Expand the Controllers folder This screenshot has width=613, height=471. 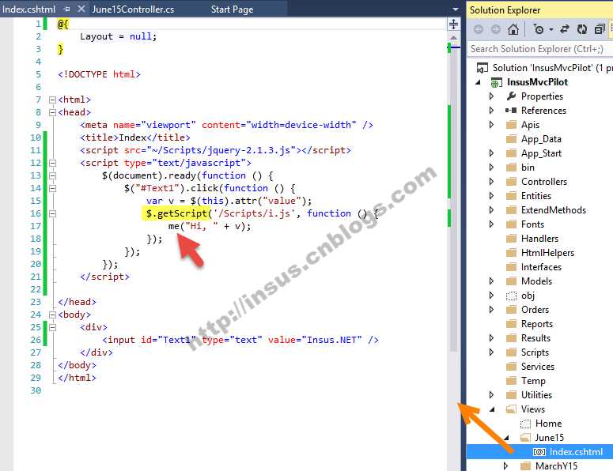[491, 182]
